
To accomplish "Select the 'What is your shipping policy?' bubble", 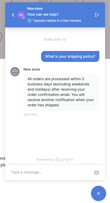I will coord(70,56).
